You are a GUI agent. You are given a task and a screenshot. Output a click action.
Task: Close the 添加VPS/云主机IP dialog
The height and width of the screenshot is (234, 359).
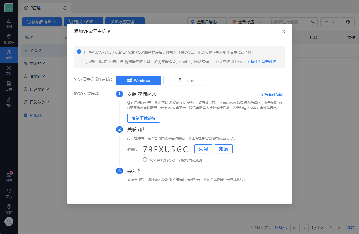click(x=284, y=31)
